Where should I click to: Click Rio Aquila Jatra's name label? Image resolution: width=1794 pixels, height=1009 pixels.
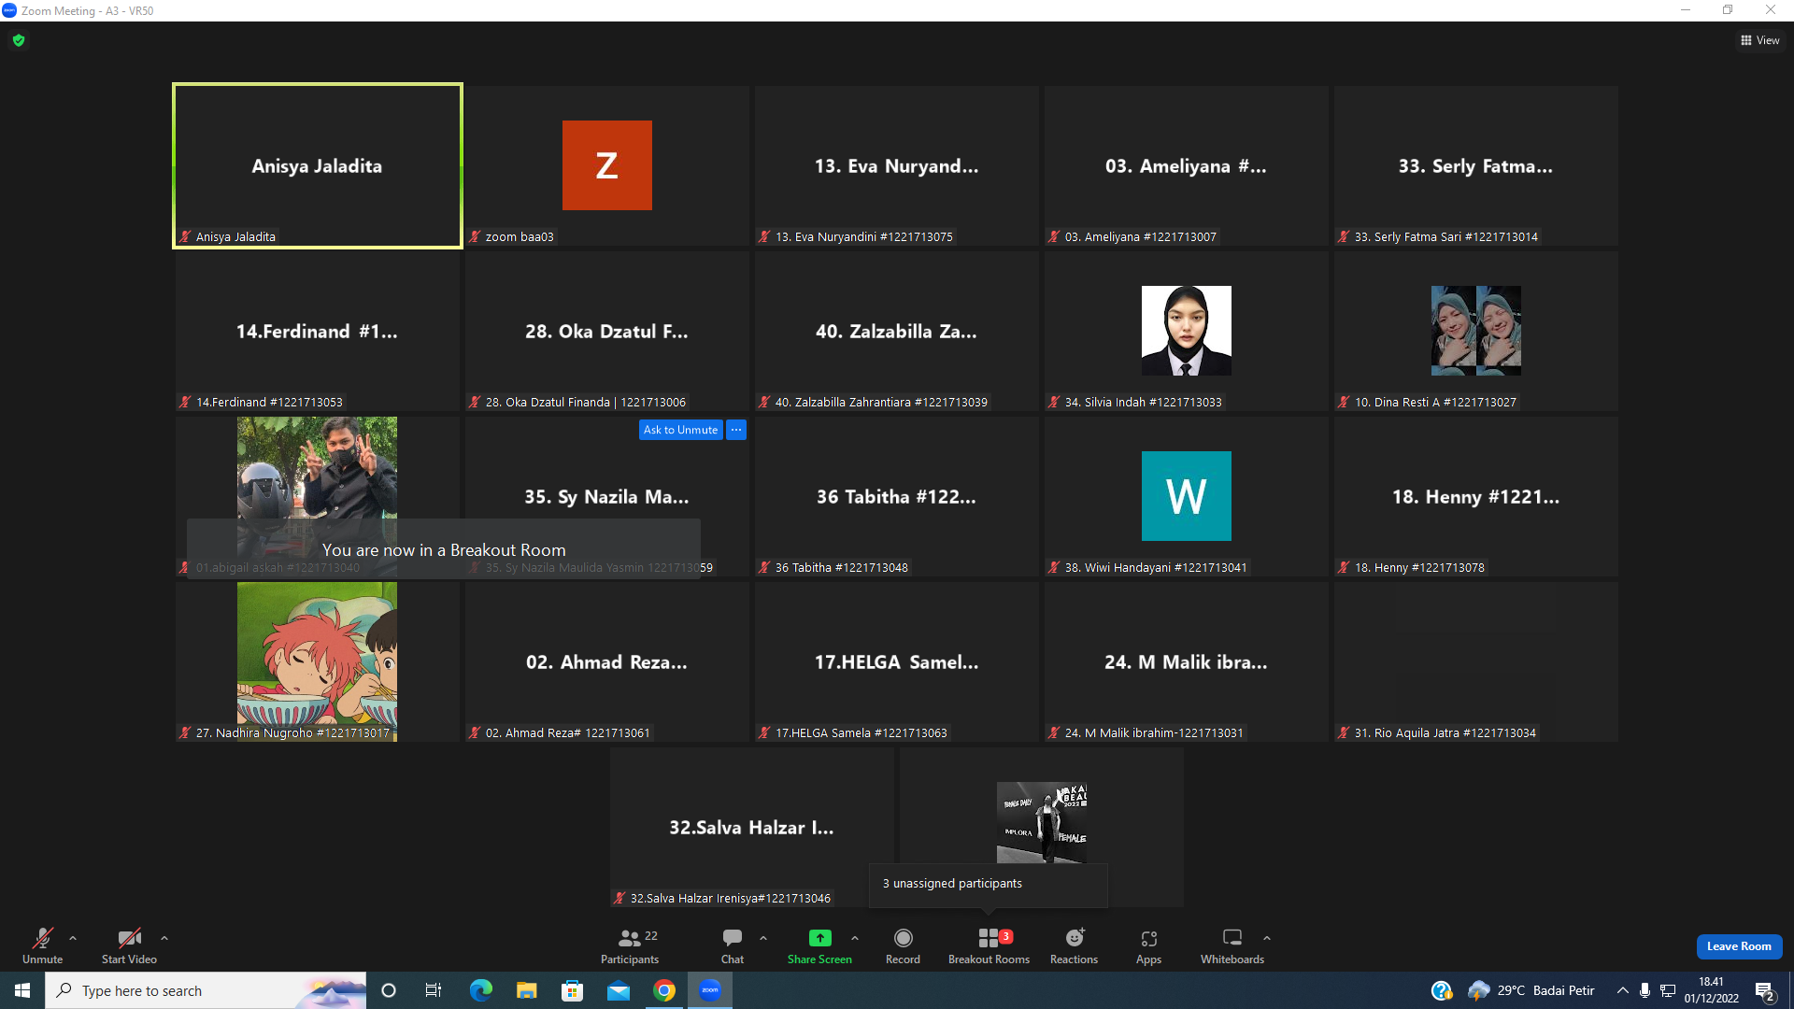pyautogui.click(x=1445, y=733)
